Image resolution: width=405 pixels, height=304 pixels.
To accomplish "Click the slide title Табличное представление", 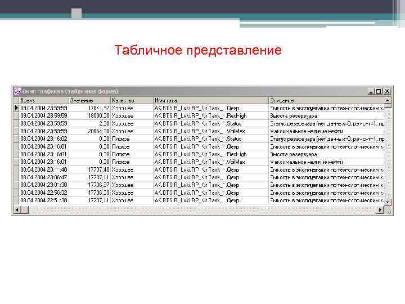I will (x=198, y=50).
